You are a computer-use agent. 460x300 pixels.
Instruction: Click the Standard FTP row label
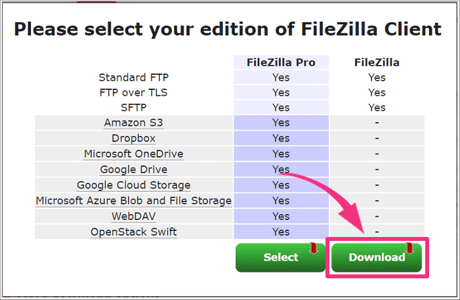click(x=133, y=77)
